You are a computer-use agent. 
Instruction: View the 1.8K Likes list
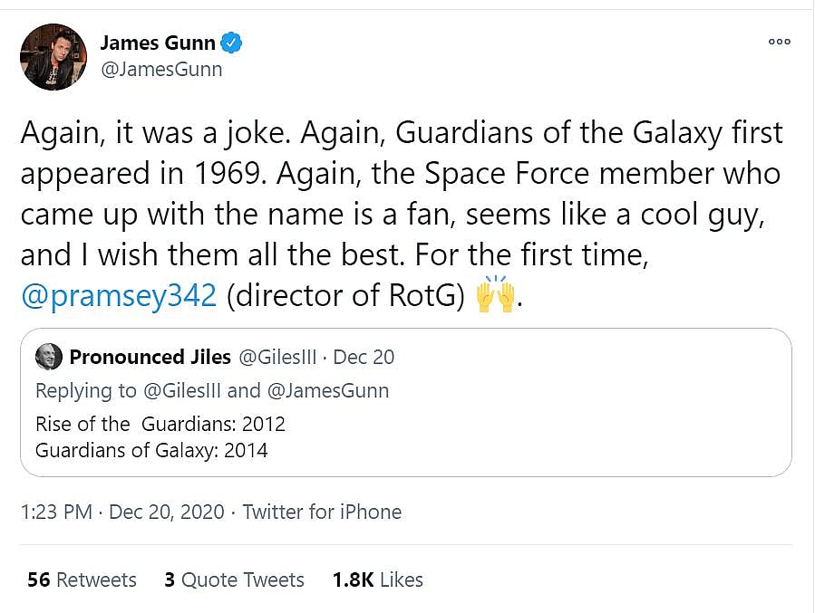tap(377, 579)
